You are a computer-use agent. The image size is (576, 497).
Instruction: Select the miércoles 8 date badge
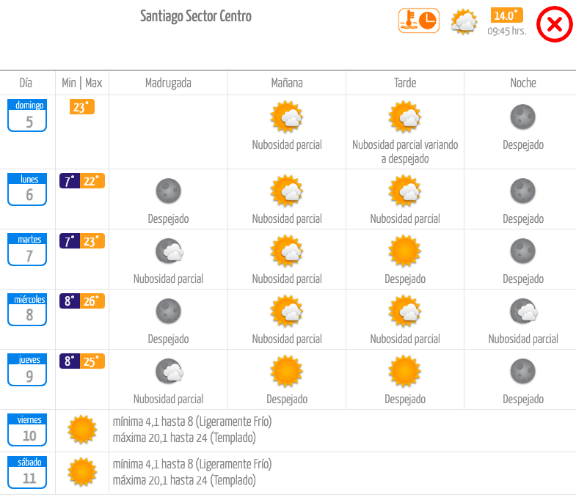pyautogui.click(x=27, y=310)
